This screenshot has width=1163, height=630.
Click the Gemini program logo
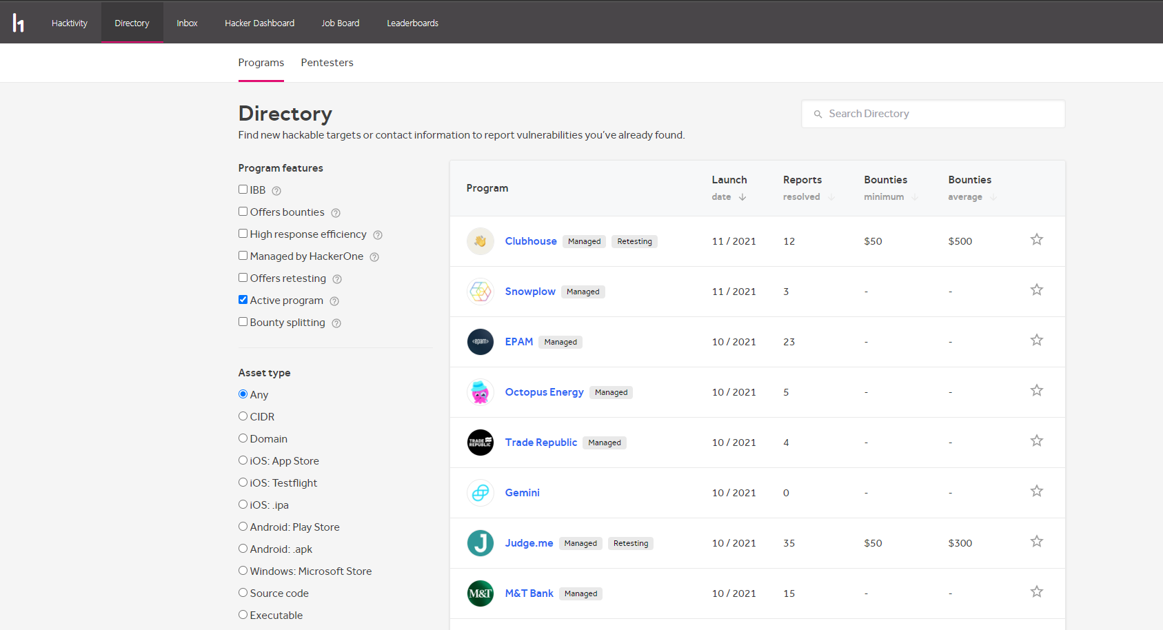pos(481,493)
